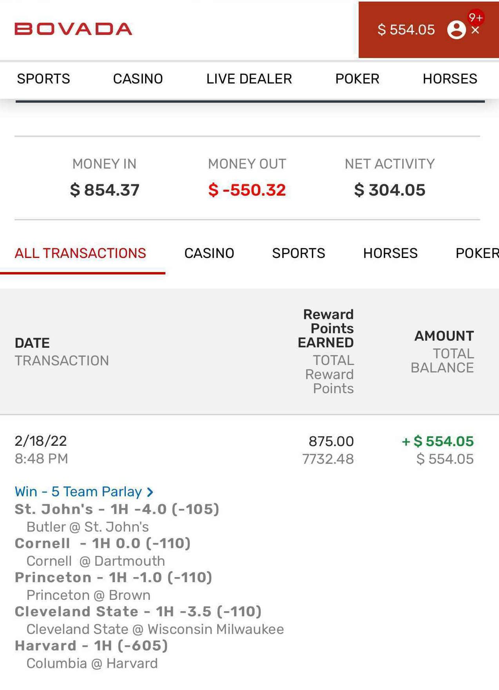The width and height of the screenshot is (499, 690).
Task: Open the Sports navigation item
Action: [44, 79]
